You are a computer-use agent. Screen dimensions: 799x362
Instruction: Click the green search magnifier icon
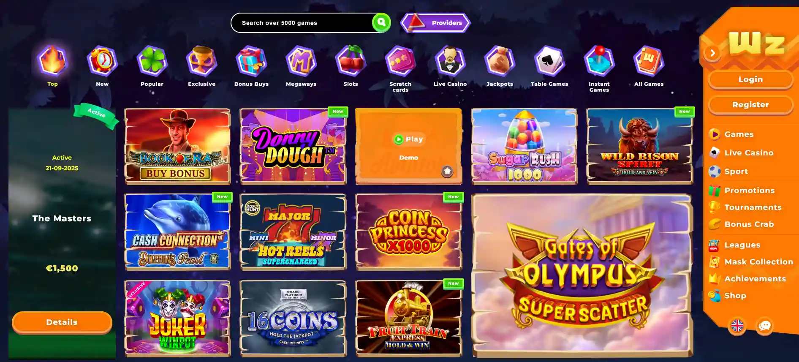(x=381, y=22)
